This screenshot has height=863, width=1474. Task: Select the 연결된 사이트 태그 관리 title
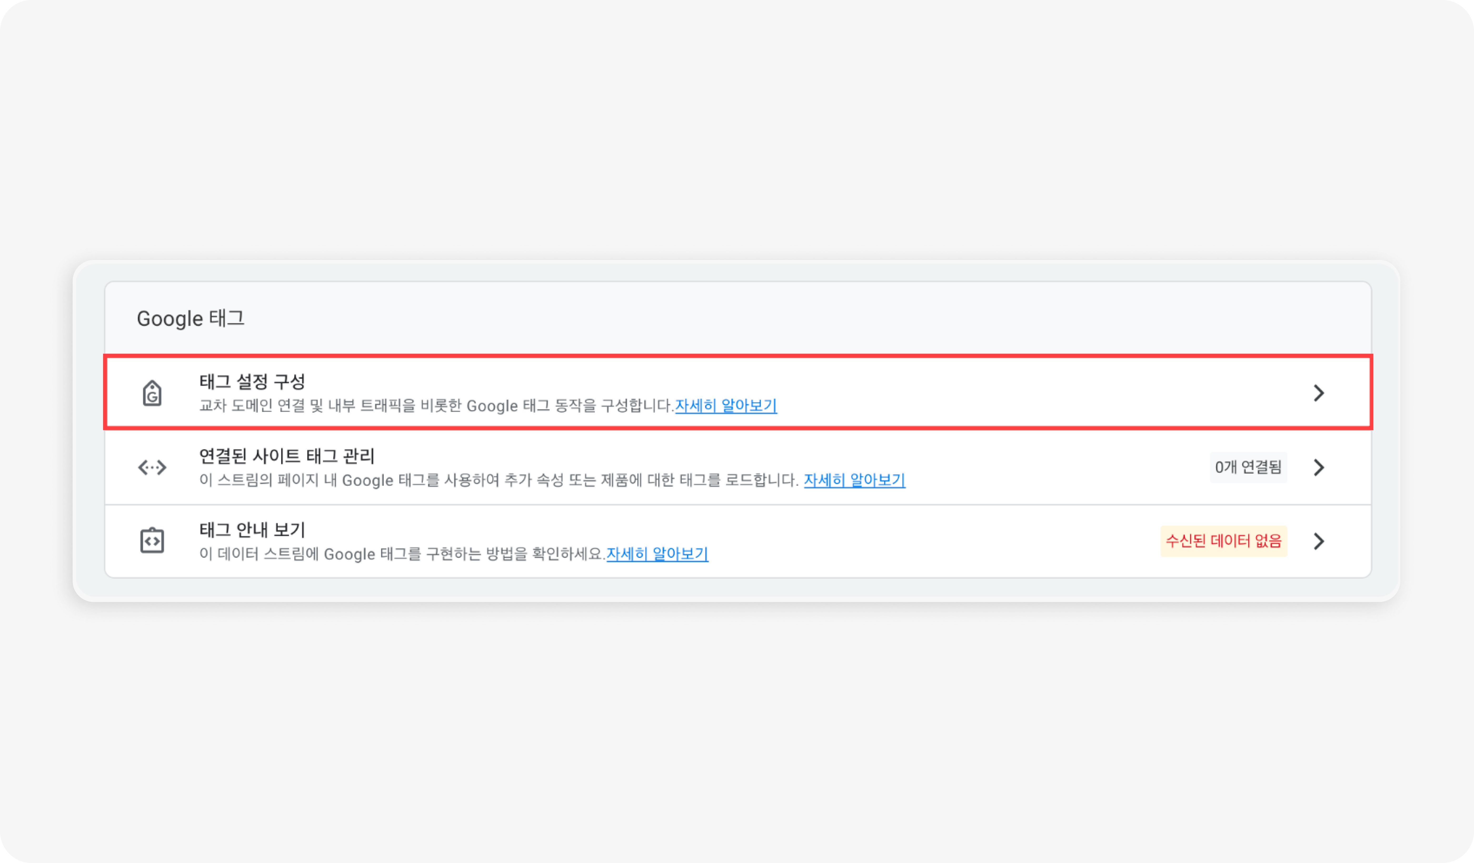click(x=287, y=456)
